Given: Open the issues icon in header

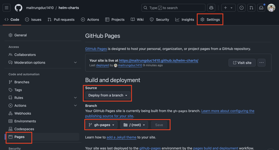Looking at the screenshot, I should pyautogui.click(x=241, y=8).
